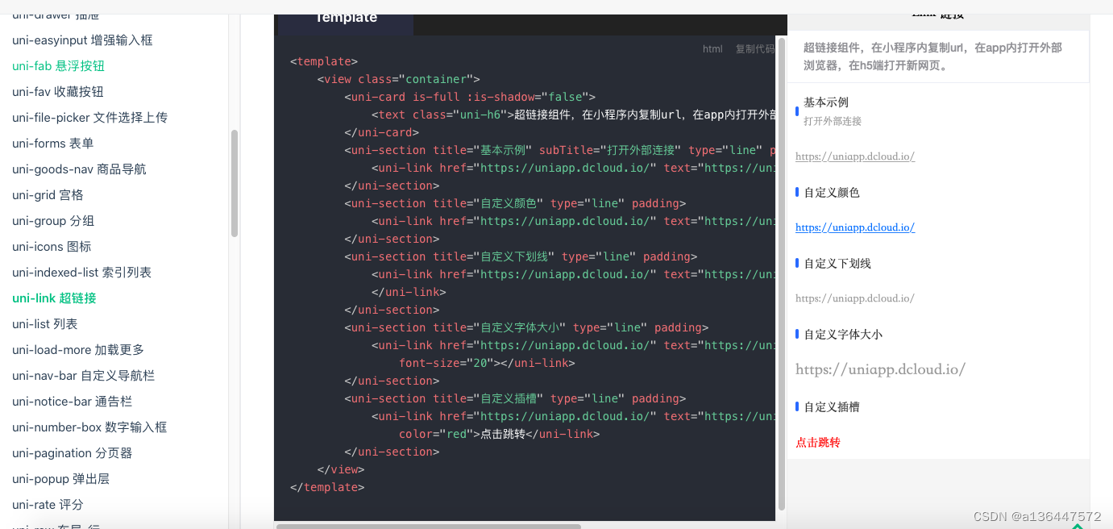
Task: Click the 自定义字体大小 section title in preview
Action: click(843, 335)
